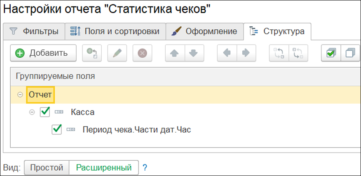Open the Оформление tab
Image resolution: width=361 pixels, height=176 pixels.
tap(205, 31)
